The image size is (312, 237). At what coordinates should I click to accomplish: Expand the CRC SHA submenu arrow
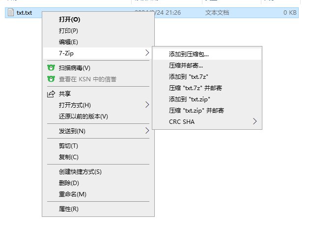point(255,121)
